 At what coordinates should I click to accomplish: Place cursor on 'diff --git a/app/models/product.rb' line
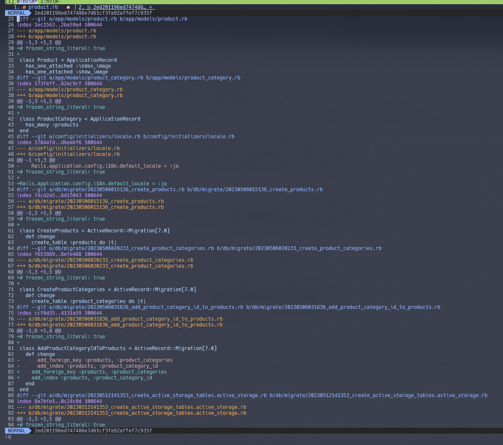click(x=102, y=19)
